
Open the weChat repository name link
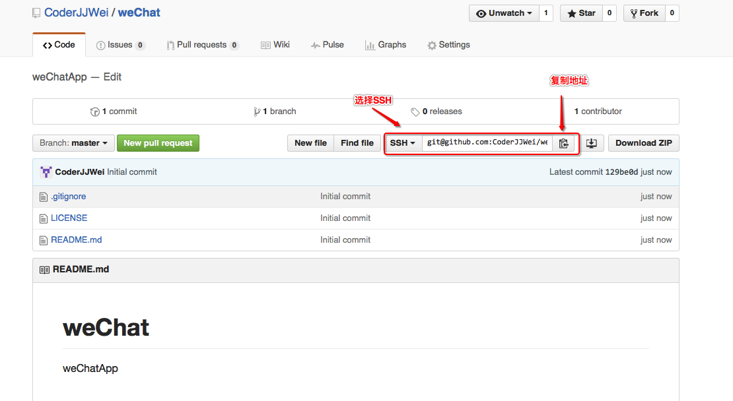(139, 13)
